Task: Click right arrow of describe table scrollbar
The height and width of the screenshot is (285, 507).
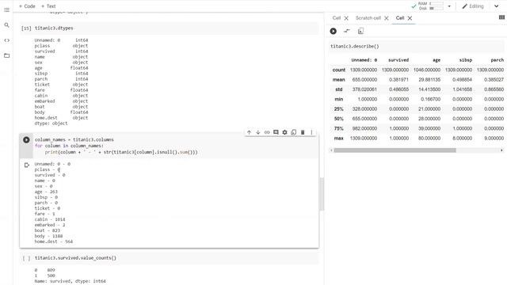Action: (x=501, y=150)
